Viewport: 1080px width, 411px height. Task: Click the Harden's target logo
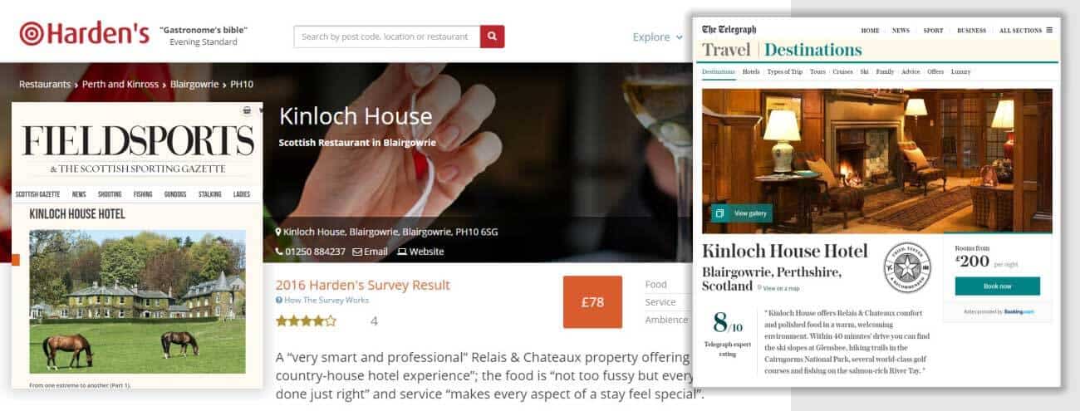(x=32, y=33)
